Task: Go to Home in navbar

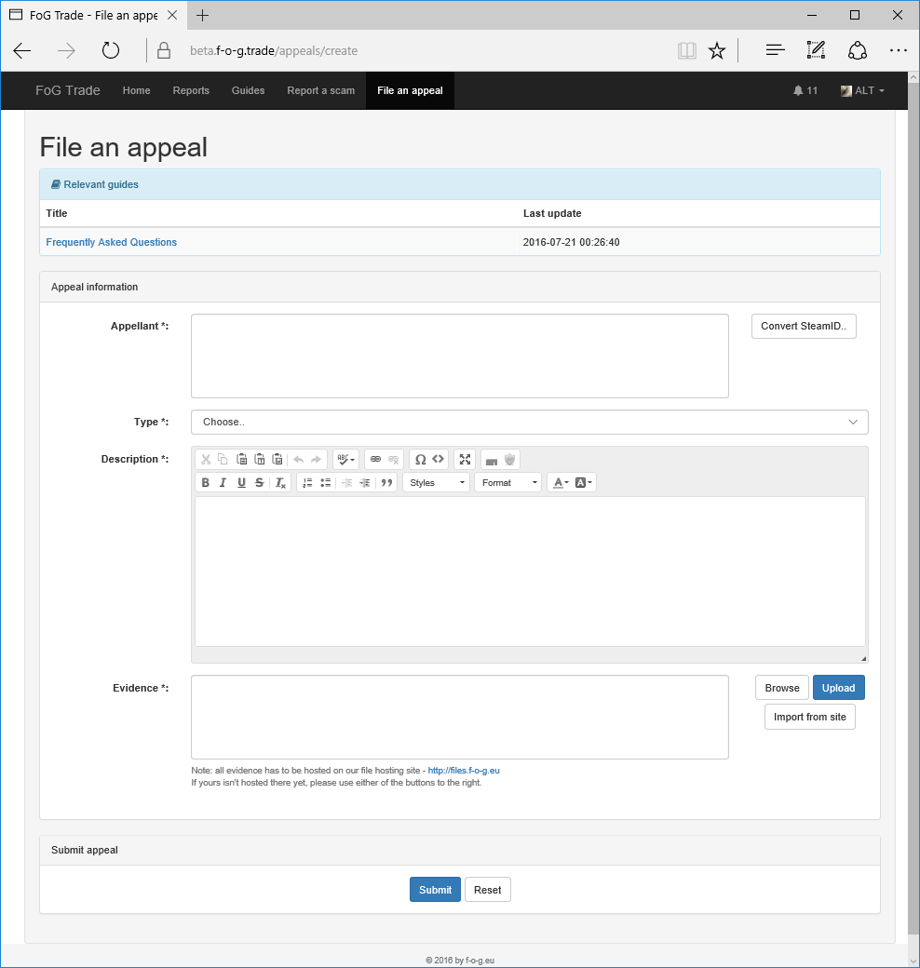Action: tap(137, 91)
